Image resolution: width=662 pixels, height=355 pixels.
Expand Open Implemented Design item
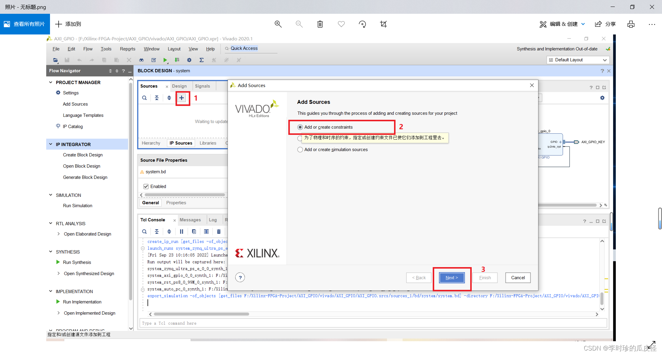pyautogui.click(x=58, y=313)
